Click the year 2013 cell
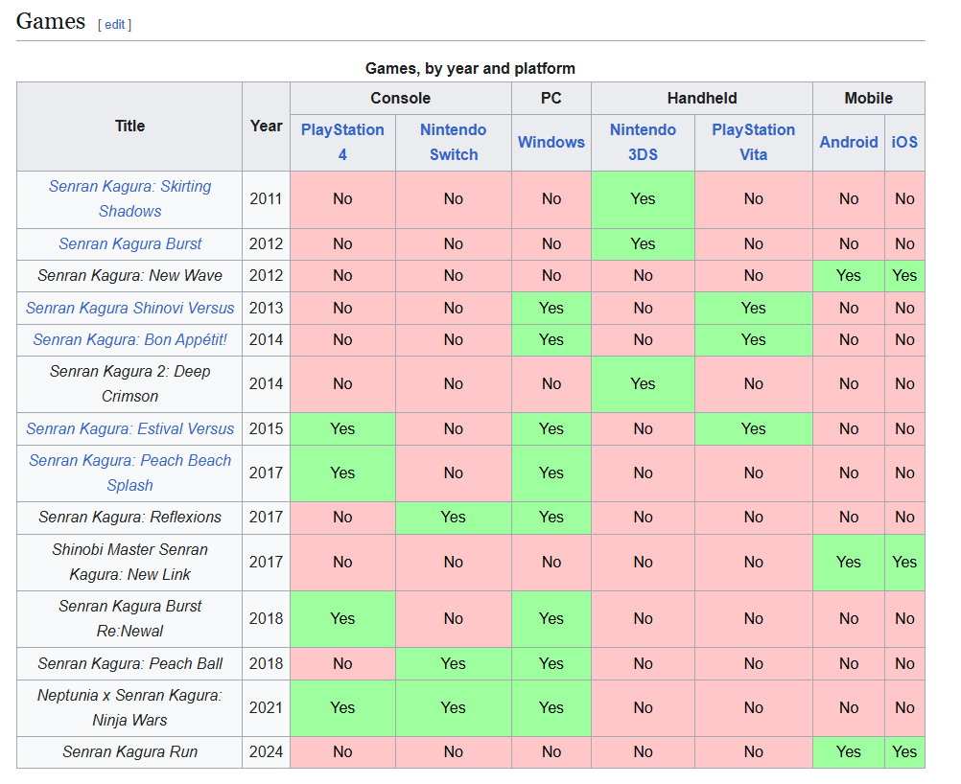 pyautogui.click(x=266, y=308)
